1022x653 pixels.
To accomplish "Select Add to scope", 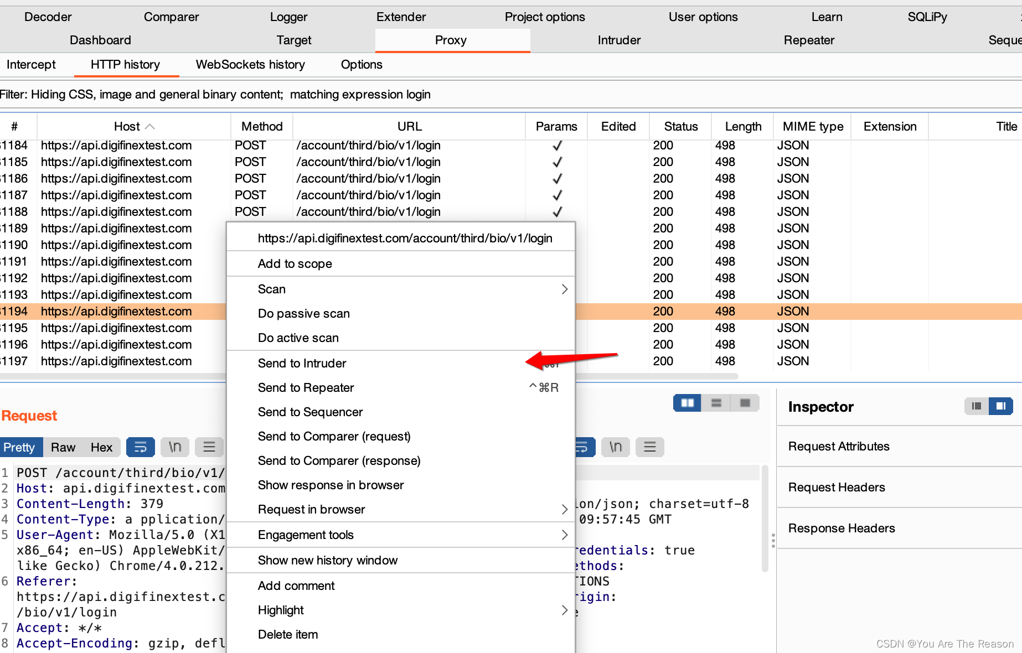I will [401, 263].
